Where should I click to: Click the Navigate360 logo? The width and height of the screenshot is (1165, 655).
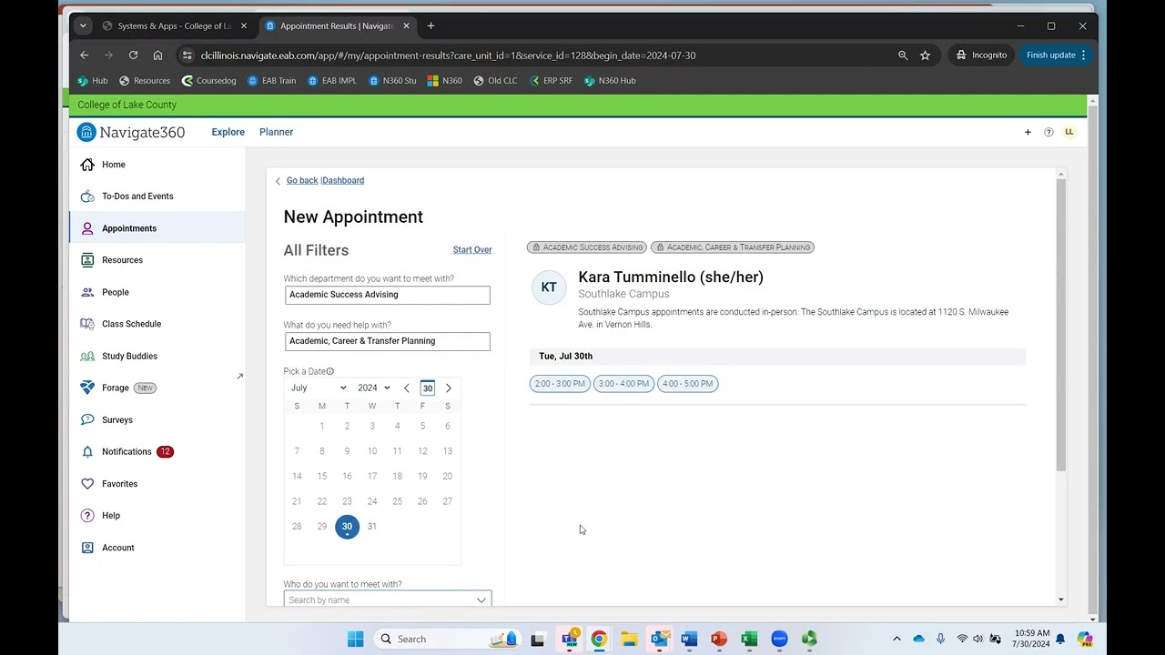tap(131, 132)
